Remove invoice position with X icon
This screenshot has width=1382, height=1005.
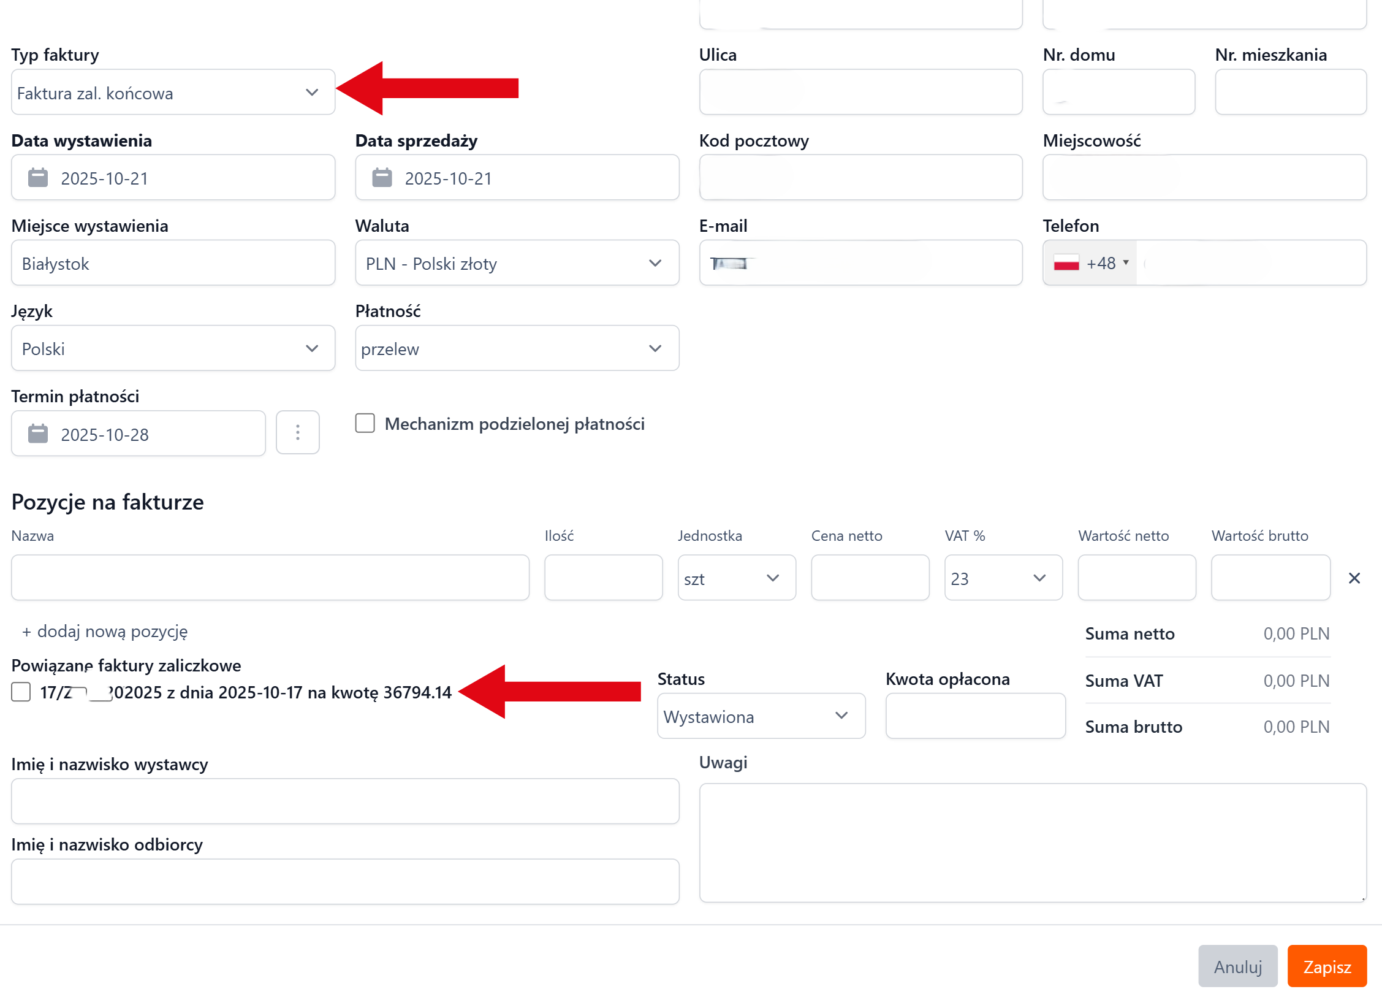[x=1354, y=578]
